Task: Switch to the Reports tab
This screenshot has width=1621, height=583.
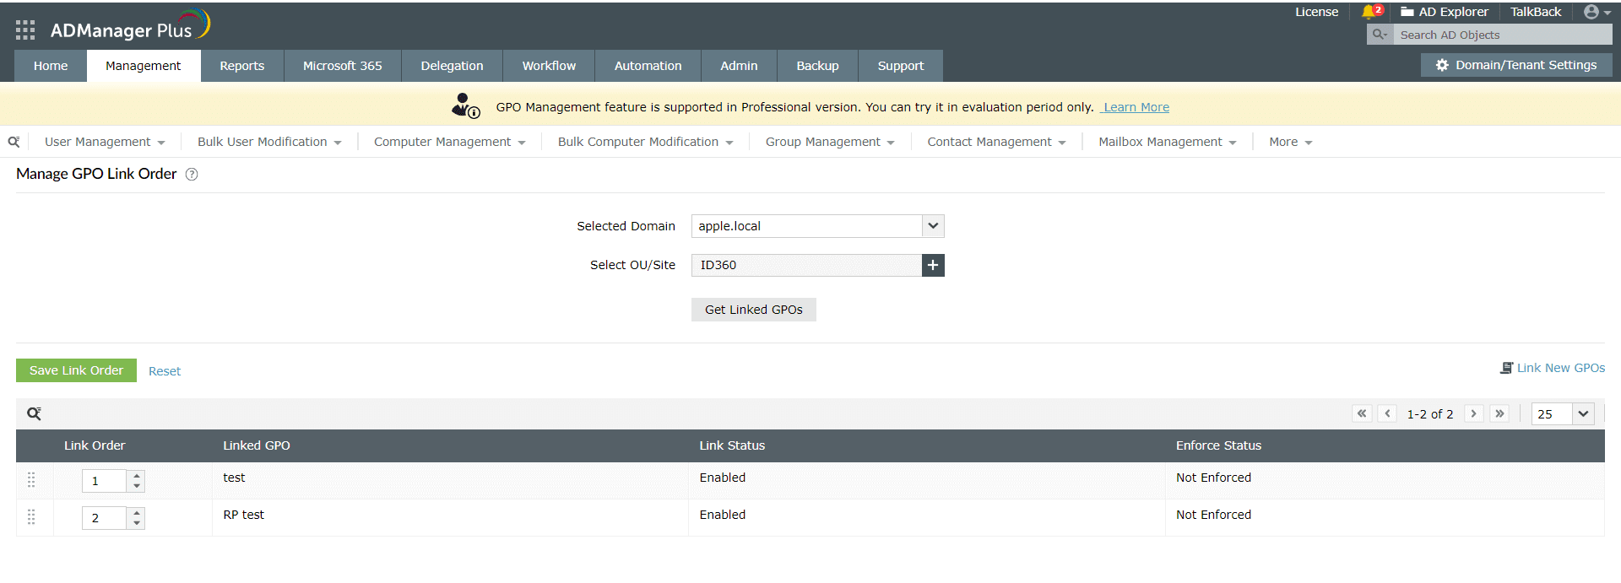Action: pyautogui.click(x=241, y=66)
